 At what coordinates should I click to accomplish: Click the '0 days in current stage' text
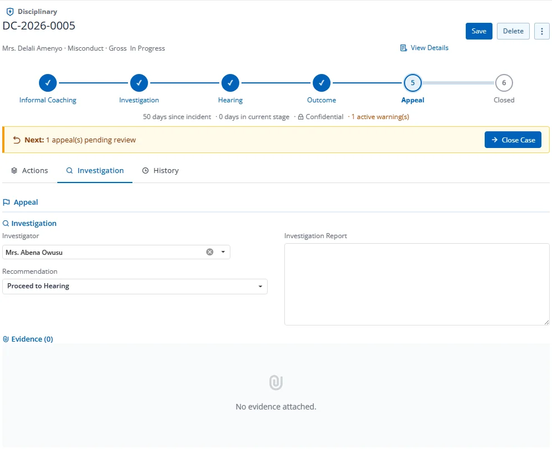pos(254,117)
